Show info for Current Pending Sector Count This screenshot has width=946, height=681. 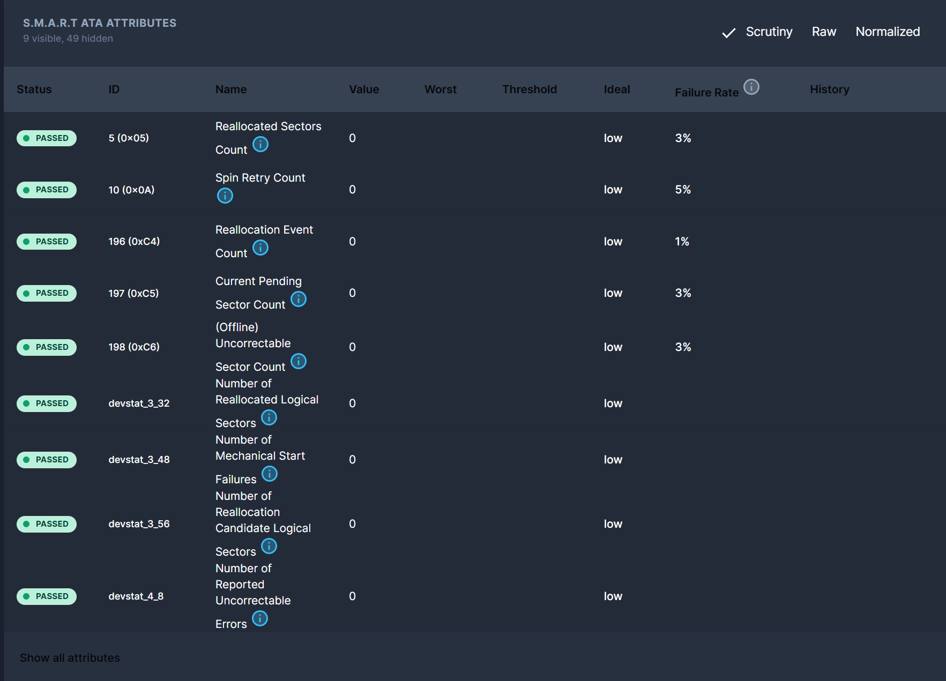(299, 300)
